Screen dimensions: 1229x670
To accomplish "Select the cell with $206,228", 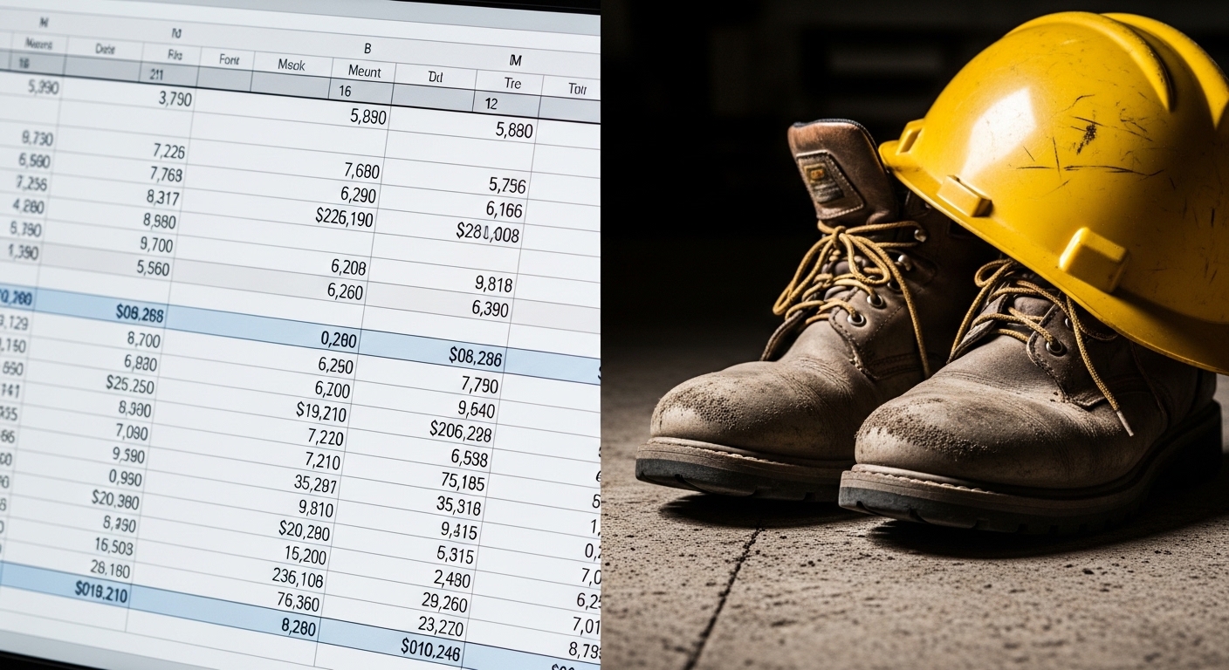I will click(x=461, y=431).
